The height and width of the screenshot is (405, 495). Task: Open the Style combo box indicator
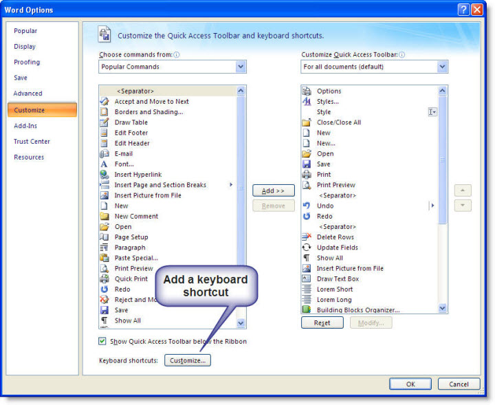(432, 112)
